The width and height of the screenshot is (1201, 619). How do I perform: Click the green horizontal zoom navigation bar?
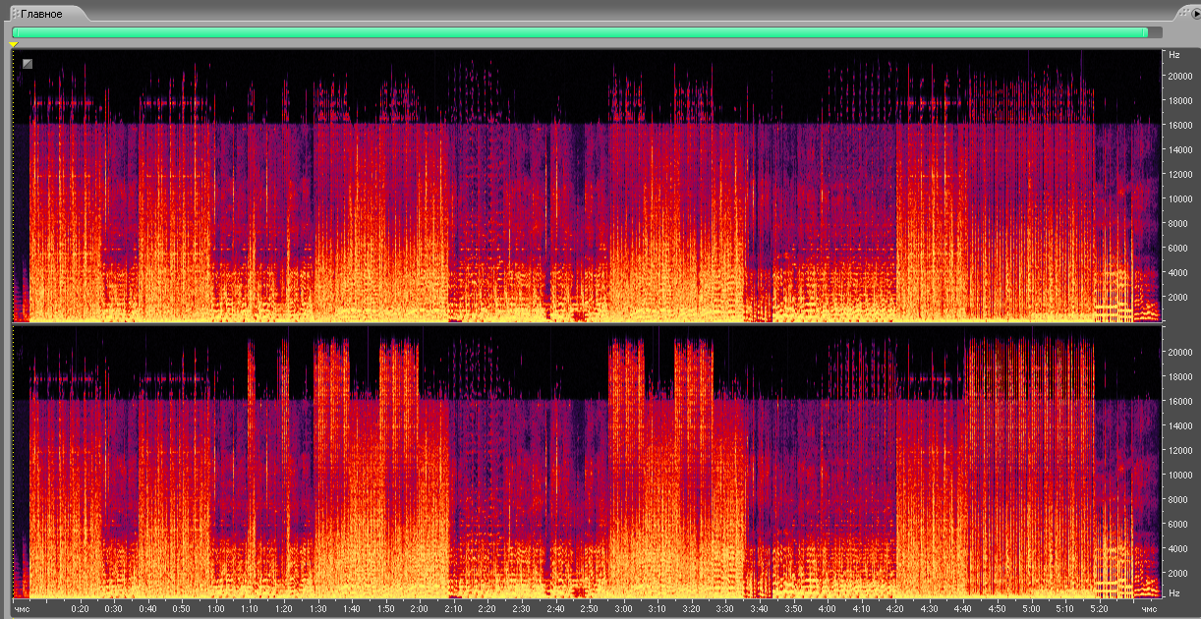click(580, 32)
